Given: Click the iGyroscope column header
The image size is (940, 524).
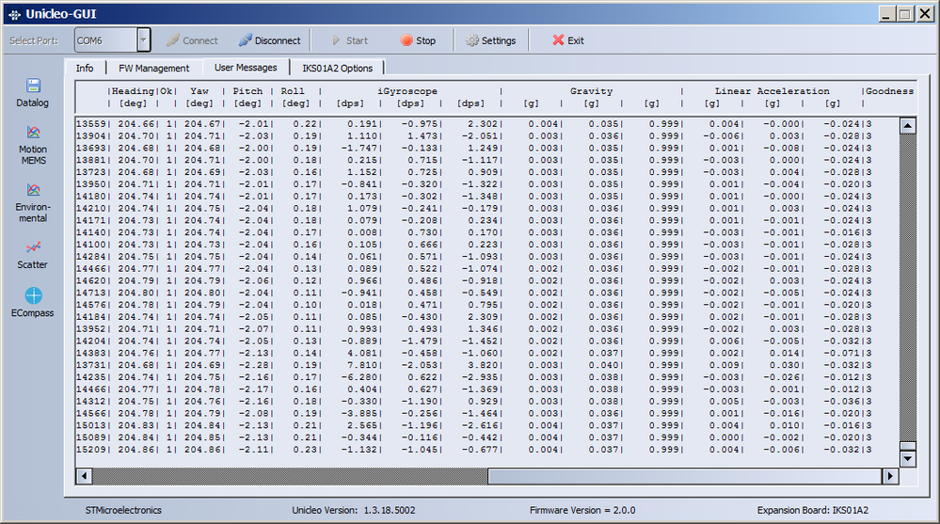Looking at the screenshot, I should tap(407, 91).
